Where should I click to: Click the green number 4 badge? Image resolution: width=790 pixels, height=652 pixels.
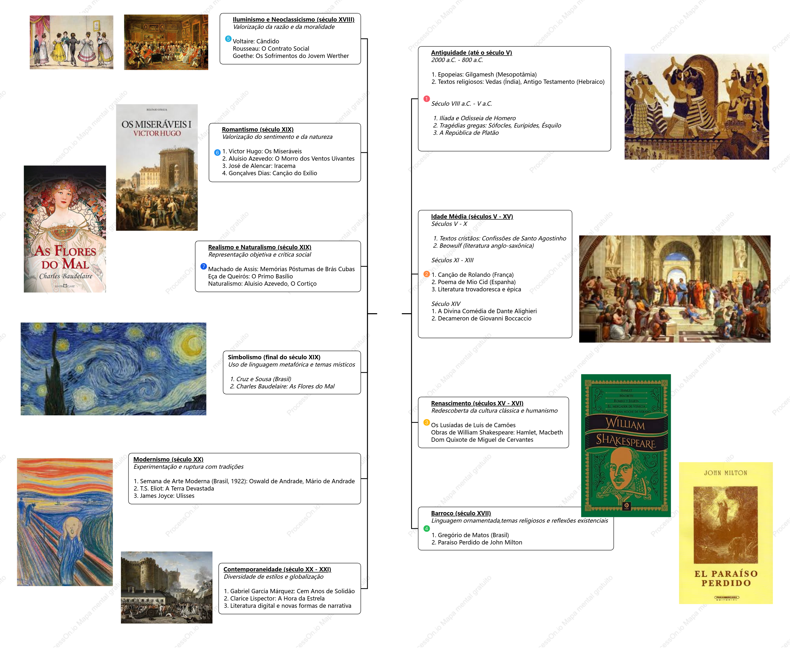[426, 529]
